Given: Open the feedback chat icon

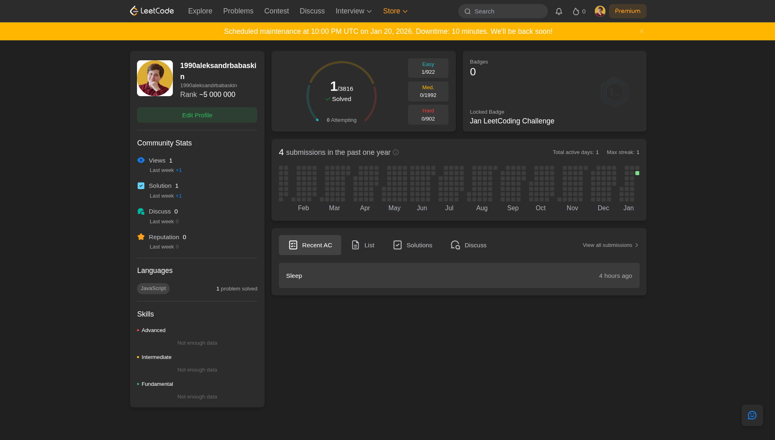Looking at the screenshot, I should (x=752, y=415).
